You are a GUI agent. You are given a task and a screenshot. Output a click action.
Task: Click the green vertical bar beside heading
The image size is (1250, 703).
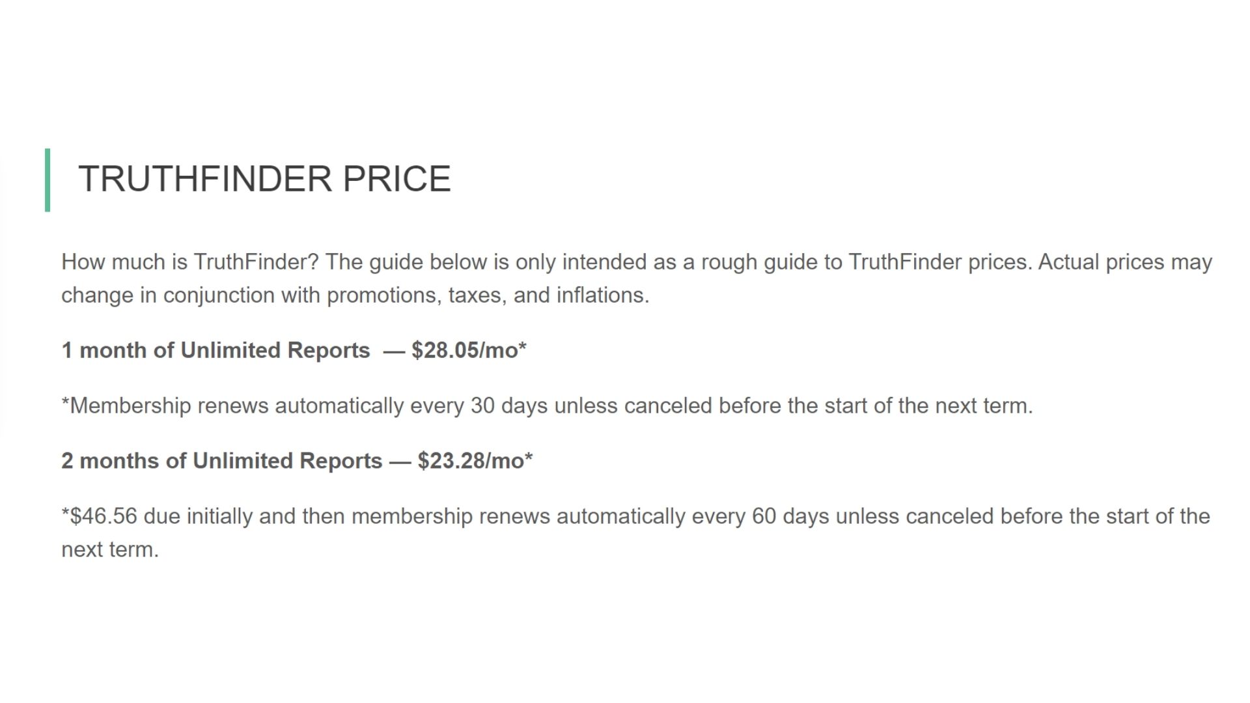[x=48, y=180]
